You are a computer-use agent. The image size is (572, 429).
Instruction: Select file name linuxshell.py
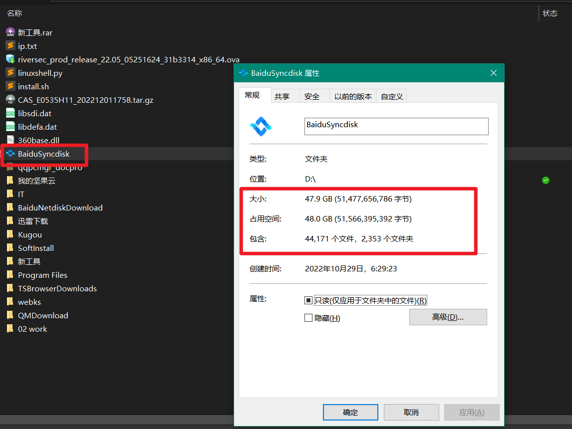pos(40,73)
